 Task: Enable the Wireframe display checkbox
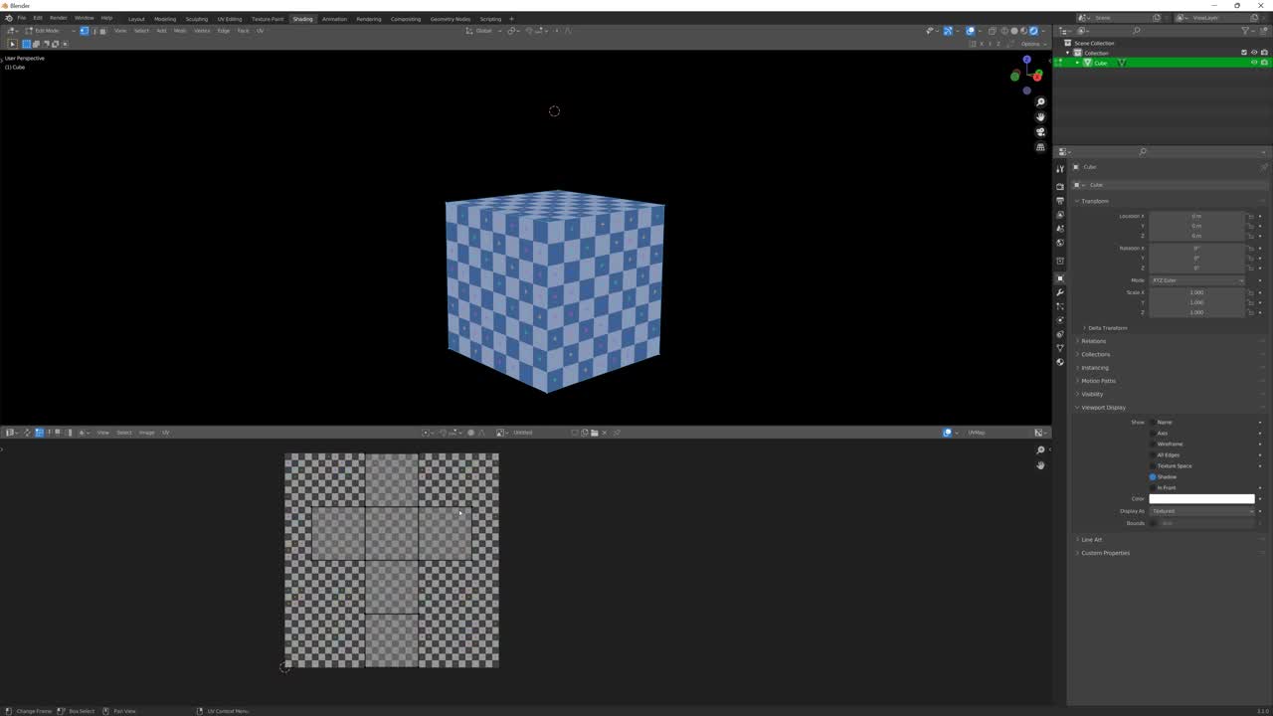click(x=1152, y=444)
